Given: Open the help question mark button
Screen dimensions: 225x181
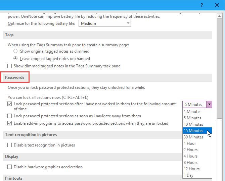Looking at the screenshot, I should click(x=202, y=5).
